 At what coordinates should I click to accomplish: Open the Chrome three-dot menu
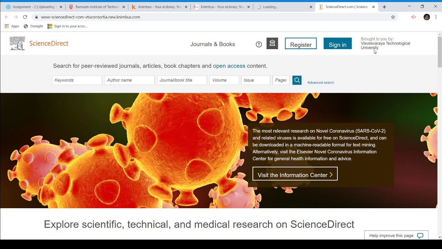click(x=436, y=17)
